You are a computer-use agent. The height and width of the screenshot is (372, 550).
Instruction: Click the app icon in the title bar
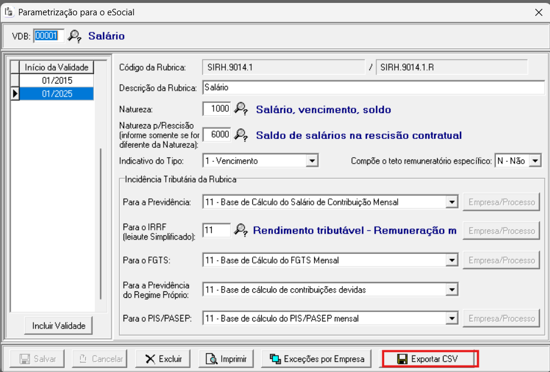9,12
